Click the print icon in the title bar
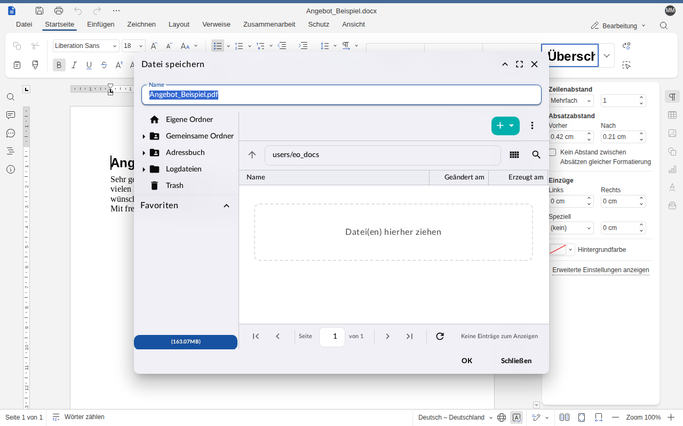Image resolution: width=683 pixels, height=426 pixels. click(x=59, y=11)
